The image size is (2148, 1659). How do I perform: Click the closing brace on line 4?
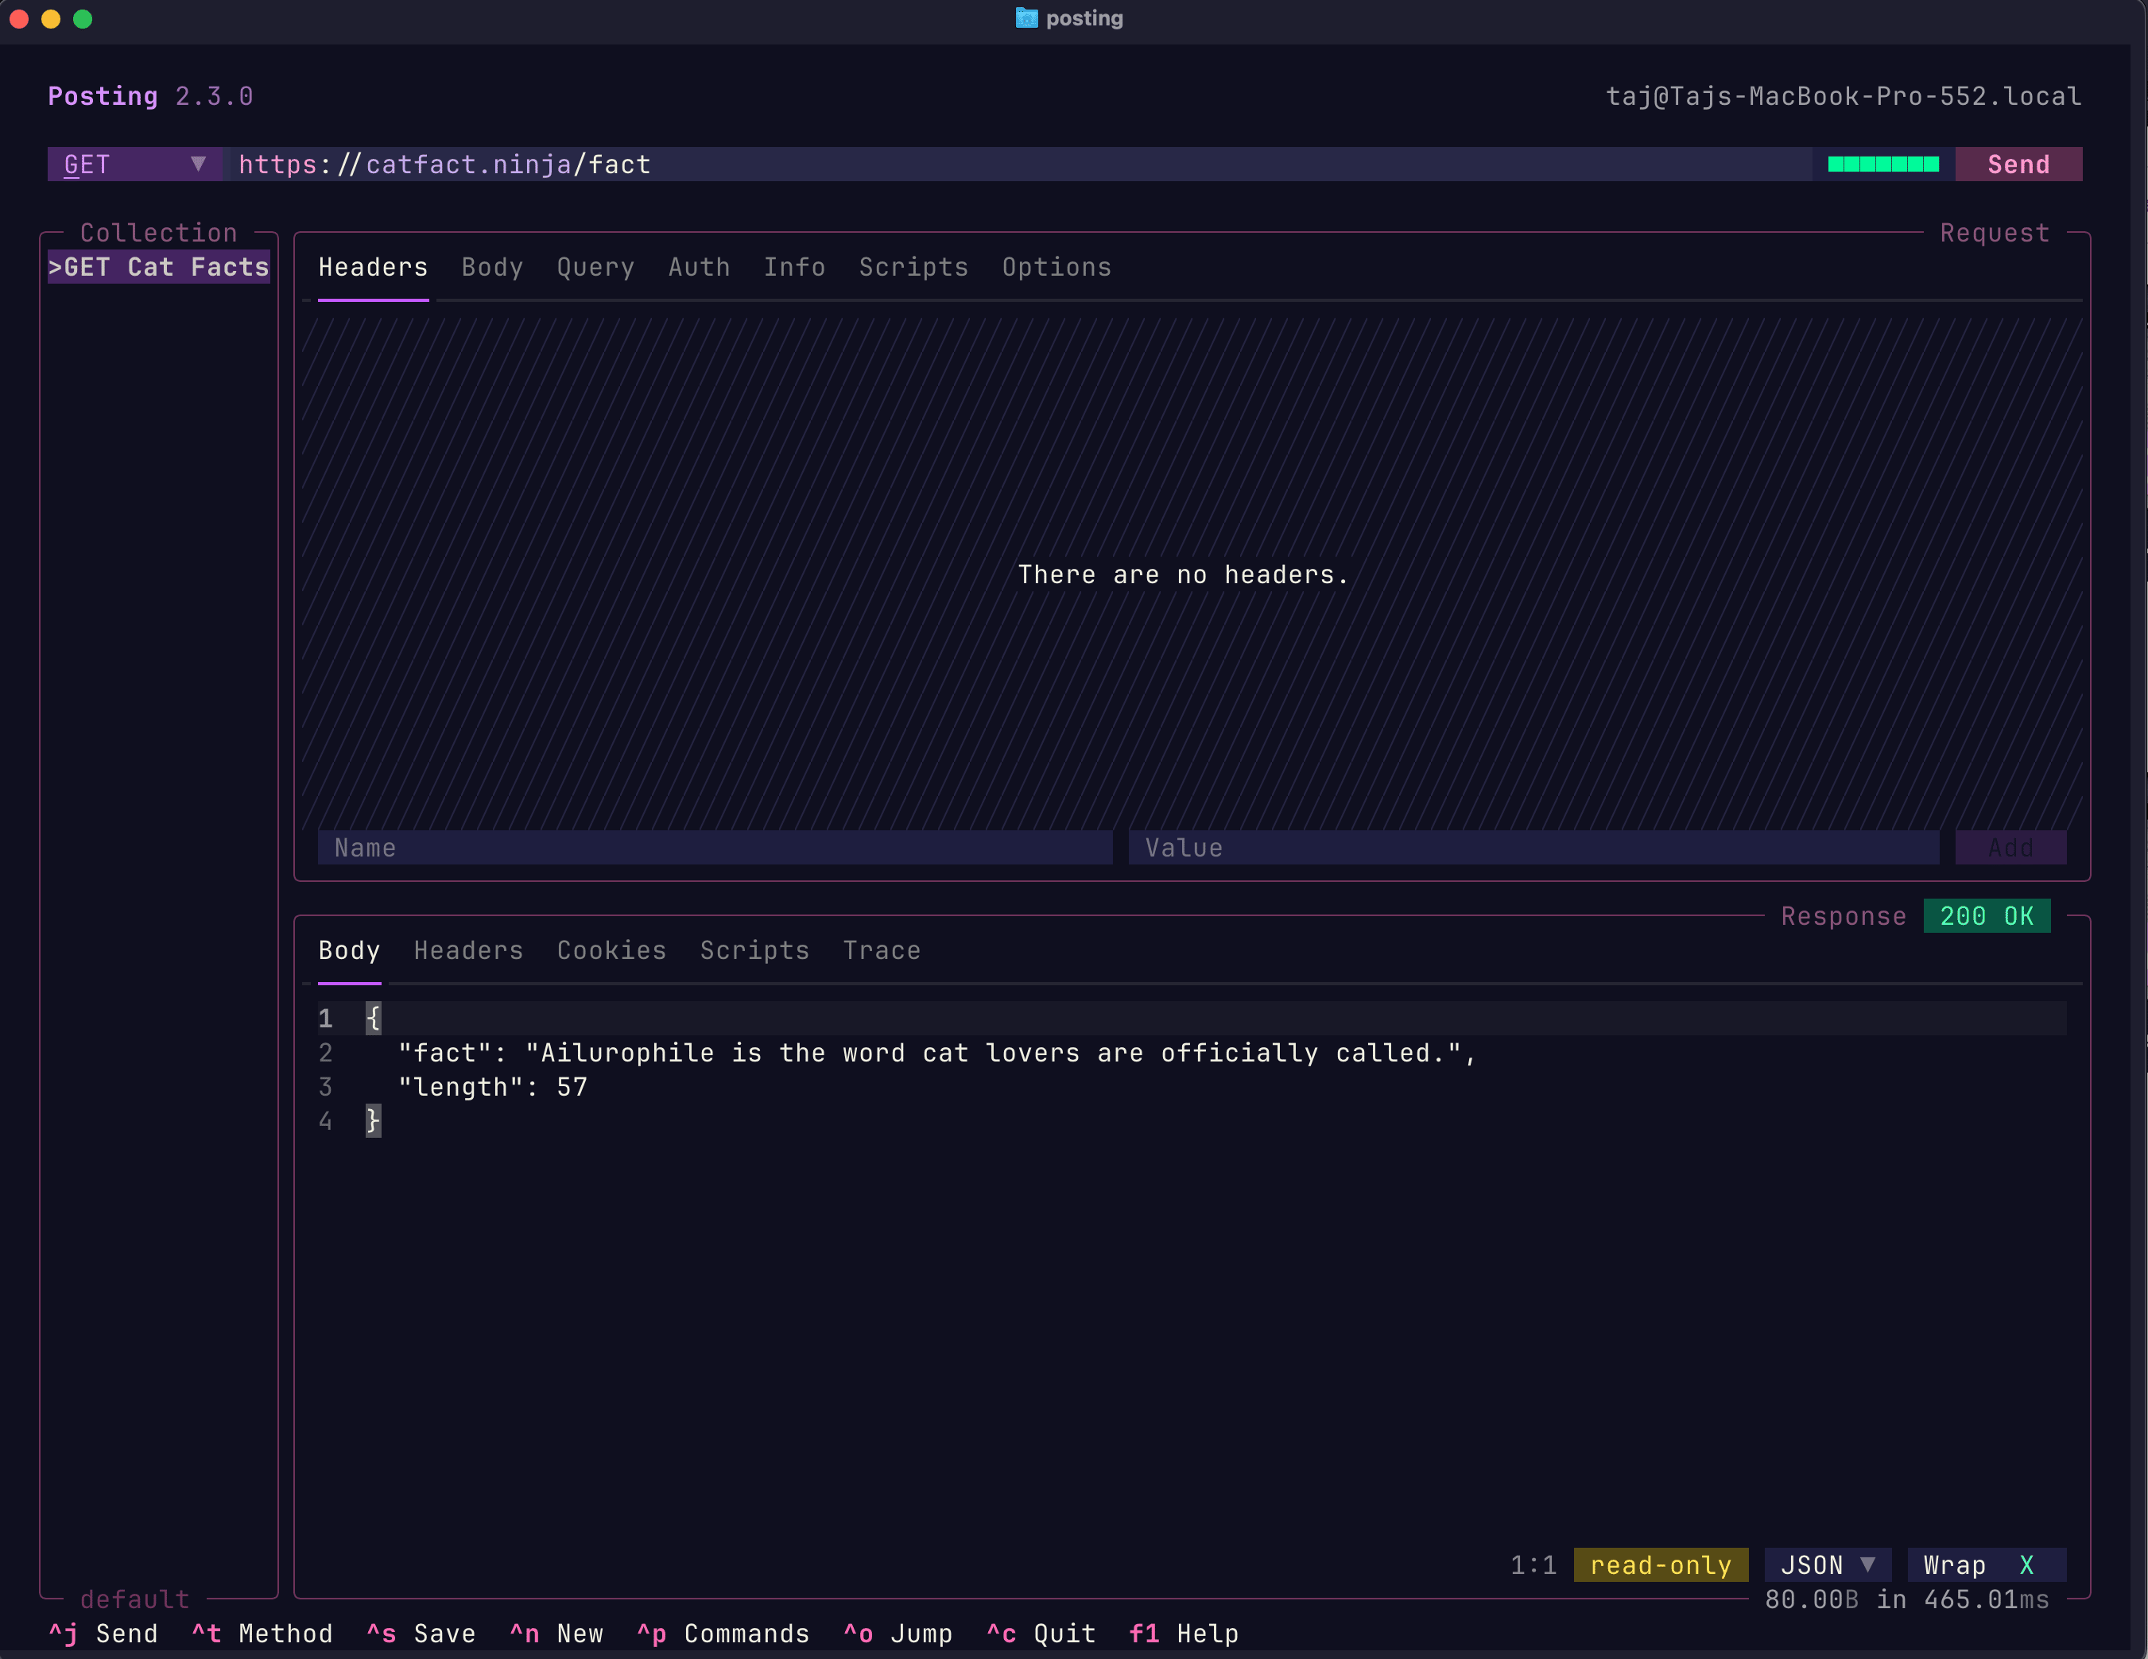tap(373, 1120)
